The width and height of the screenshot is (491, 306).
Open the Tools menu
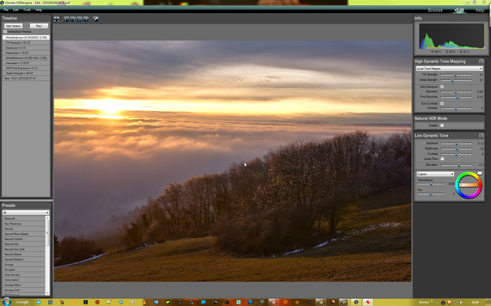[x=26, y=10]
